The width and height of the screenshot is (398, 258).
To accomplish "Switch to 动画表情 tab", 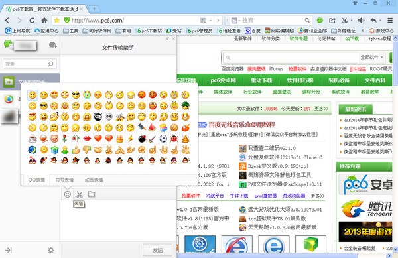I will pos(94,180).
